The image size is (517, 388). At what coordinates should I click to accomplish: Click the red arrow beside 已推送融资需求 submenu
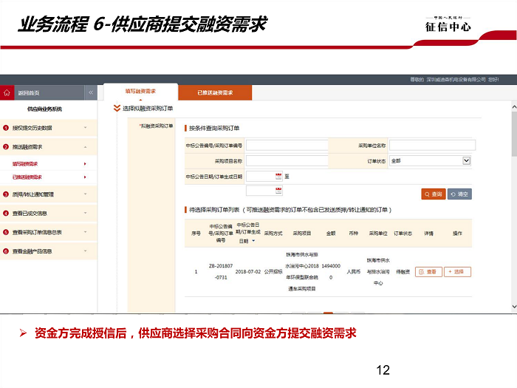pos(85,177)
